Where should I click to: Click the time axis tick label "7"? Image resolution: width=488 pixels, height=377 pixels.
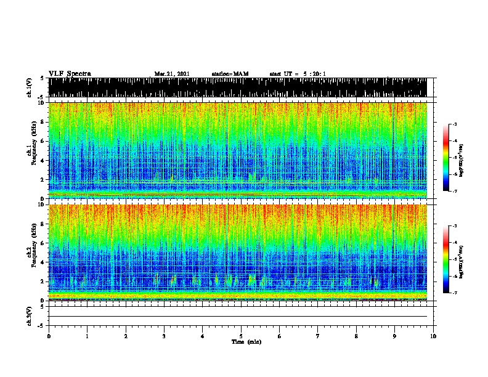coord(318,336)
